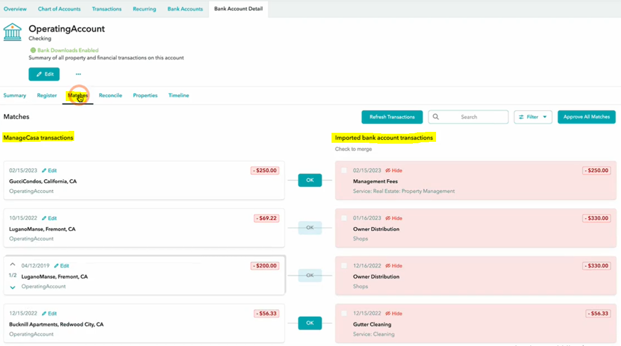Click the magnifier icon in search box

[x=436, y=117]
